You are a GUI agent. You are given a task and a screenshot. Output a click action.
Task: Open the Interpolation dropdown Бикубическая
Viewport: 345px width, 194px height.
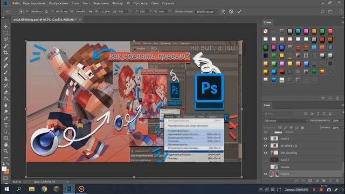206,11
